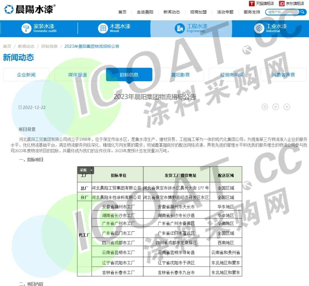Go to previous article using left arrow icon
309x286 pixels.
[x=276, y=107]
